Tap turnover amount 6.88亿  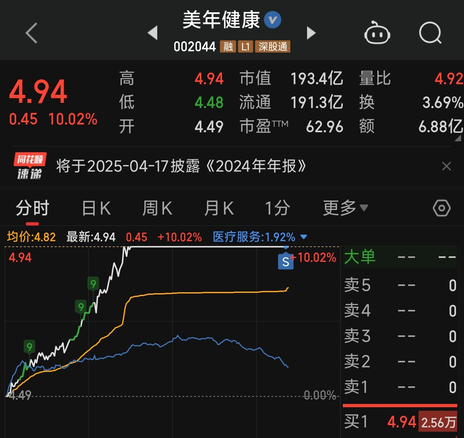440,126
